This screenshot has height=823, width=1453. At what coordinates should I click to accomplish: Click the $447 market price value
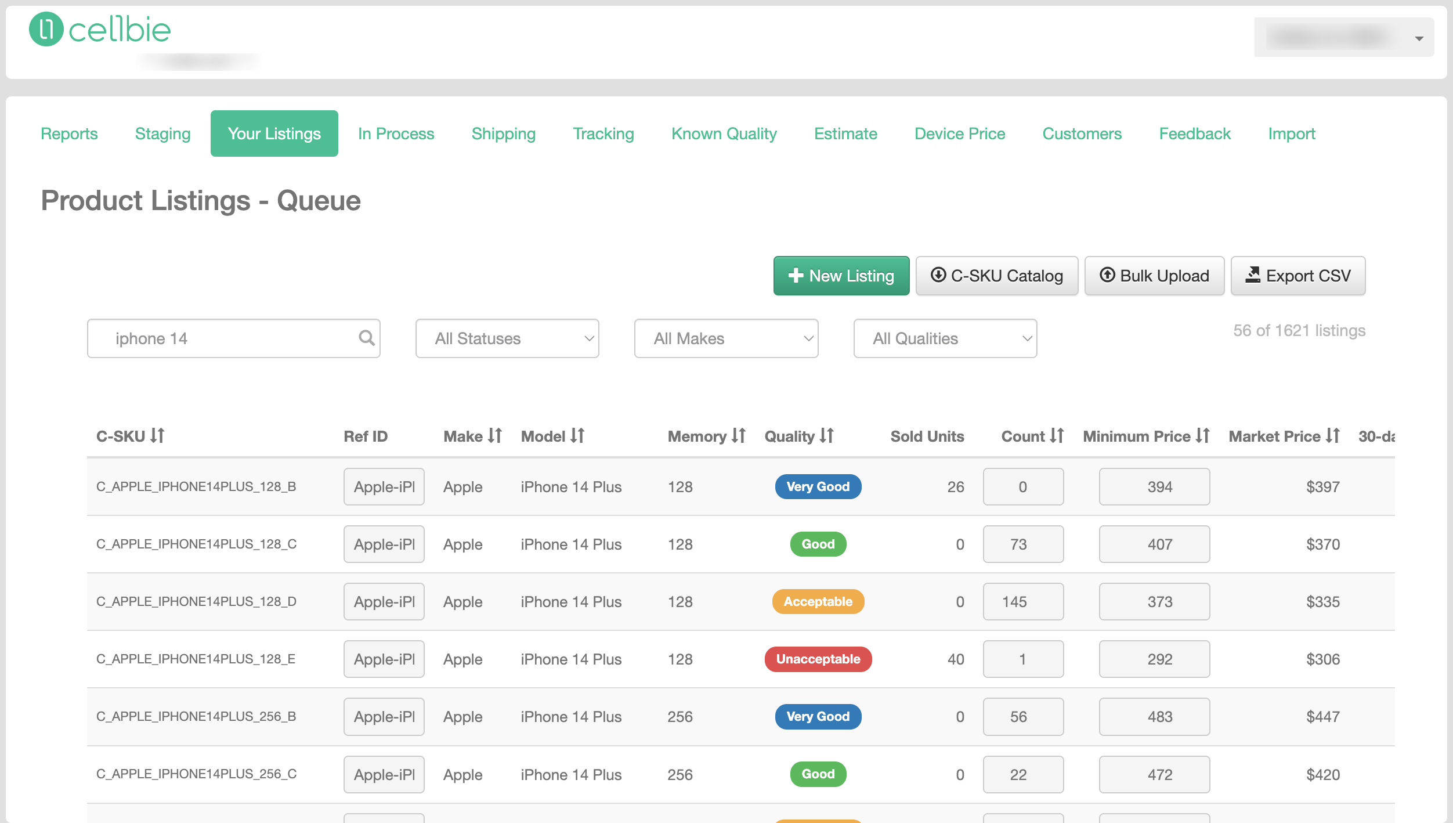point(1323,716)
